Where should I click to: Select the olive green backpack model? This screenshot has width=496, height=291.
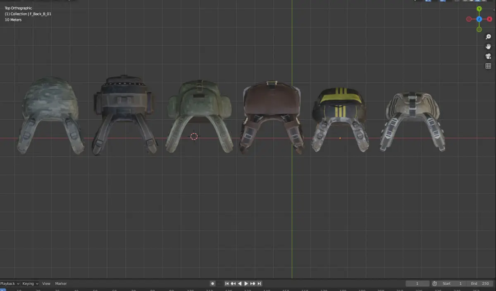coord(200,116)
